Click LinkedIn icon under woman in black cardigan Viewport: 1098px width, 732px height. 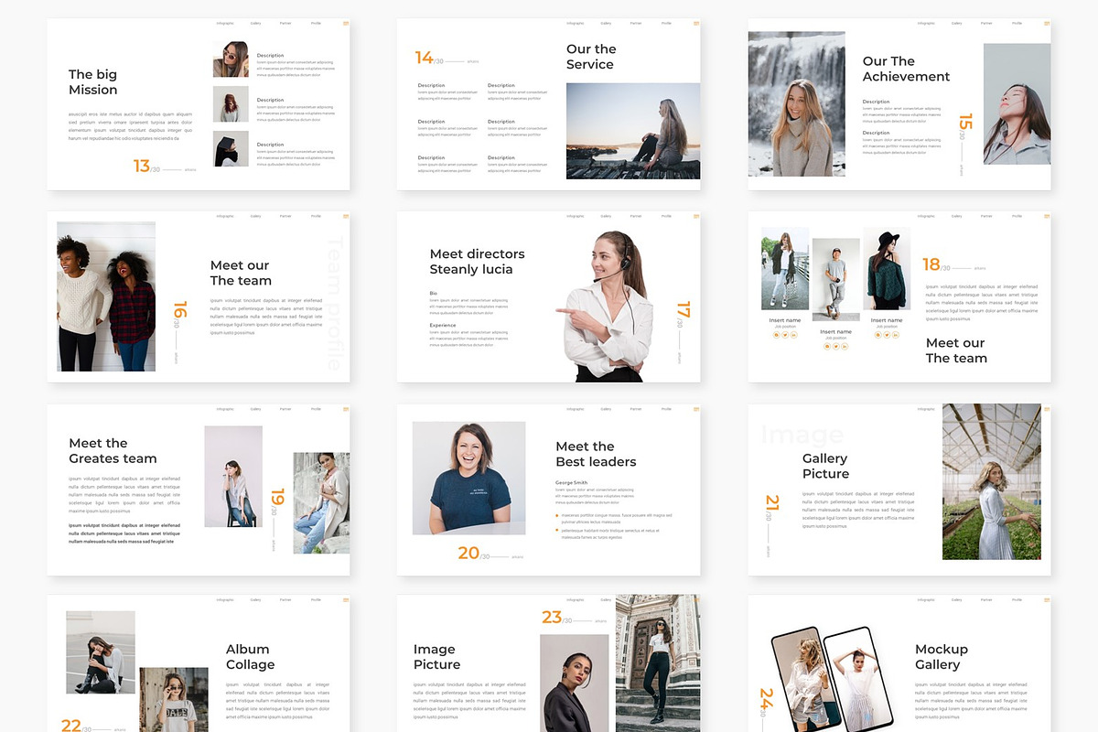click(x=793, y=335)
